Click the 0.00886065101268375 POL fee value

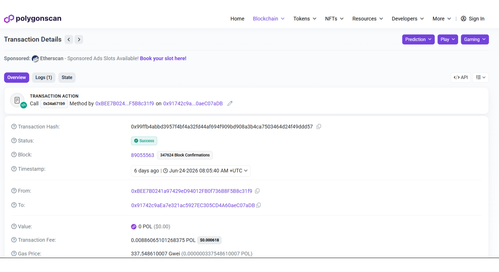(163, 240)
